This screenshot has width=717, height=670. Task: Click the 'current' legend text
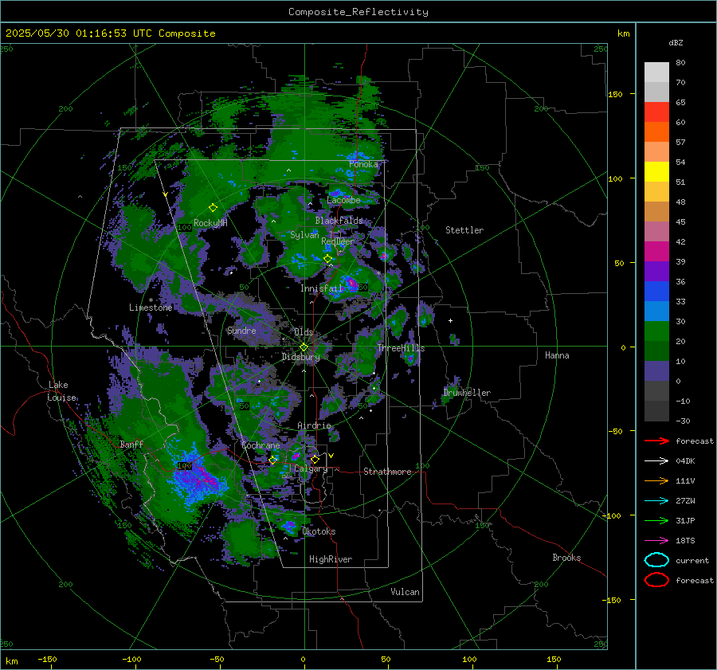(692, 560)
